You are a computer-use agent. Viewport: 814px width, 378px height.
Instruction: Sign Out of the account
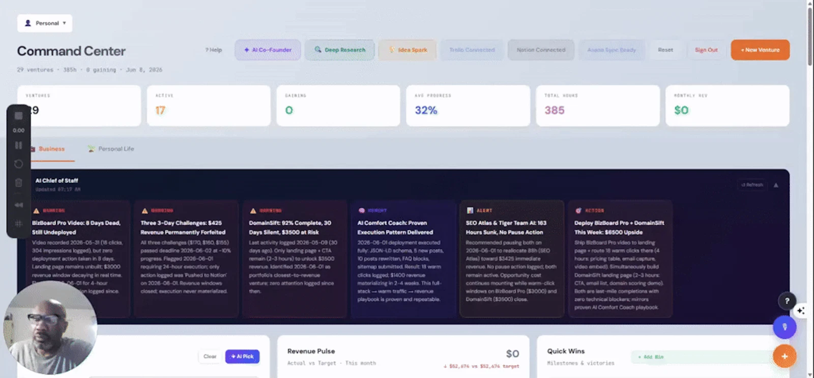pyautogui.click(x=706, y=50)
